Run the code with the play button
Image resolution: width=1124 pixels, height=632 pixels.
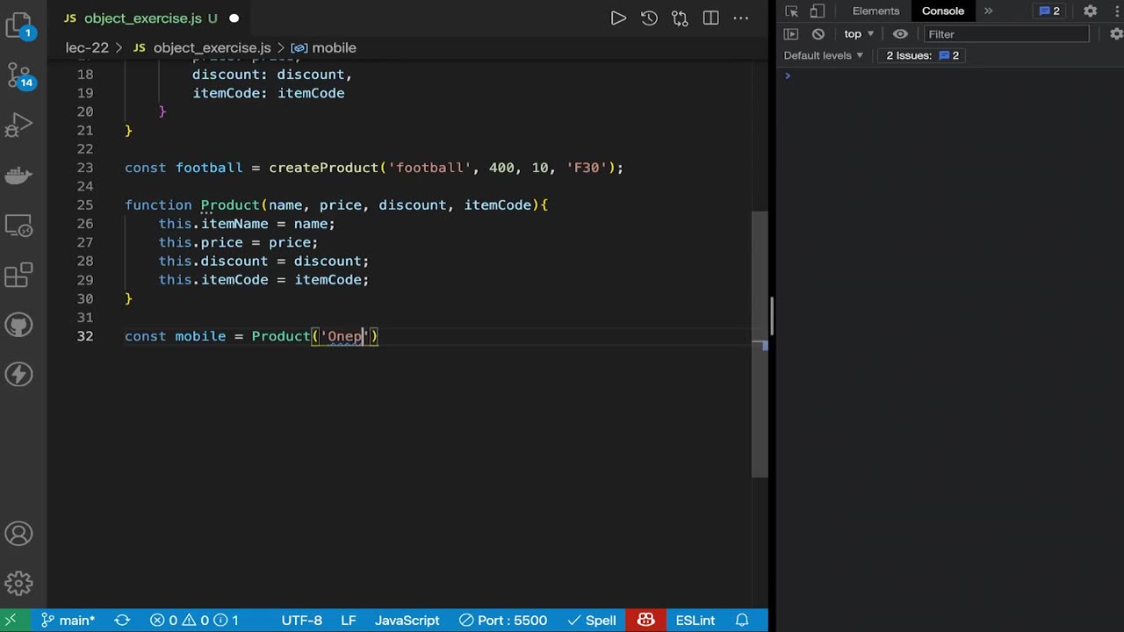pos(618,18)
